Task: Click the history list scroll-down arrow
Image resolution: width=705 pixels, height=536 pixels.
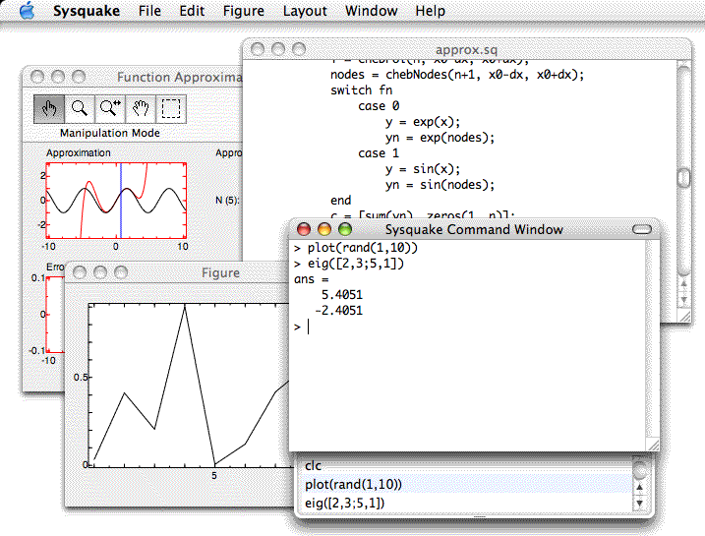Action: pyautogui.click(x=639, y=504)
